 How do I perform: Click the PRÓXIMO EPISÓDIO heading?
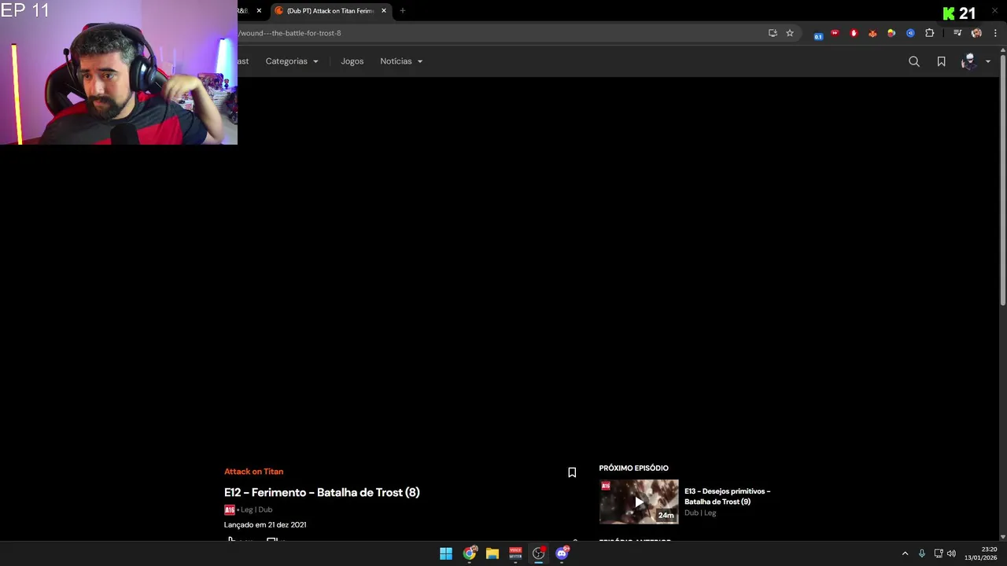tap(633, 468)
